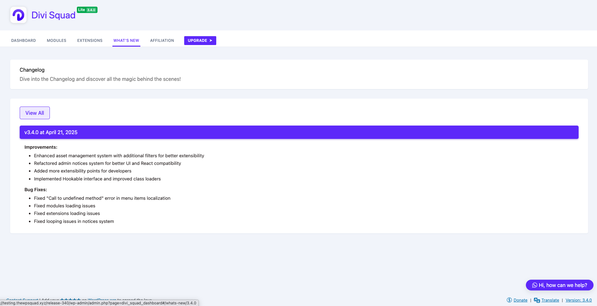Click 'Refactored admin notices system' item
The image size is (597, 306).
click(107, 163)
